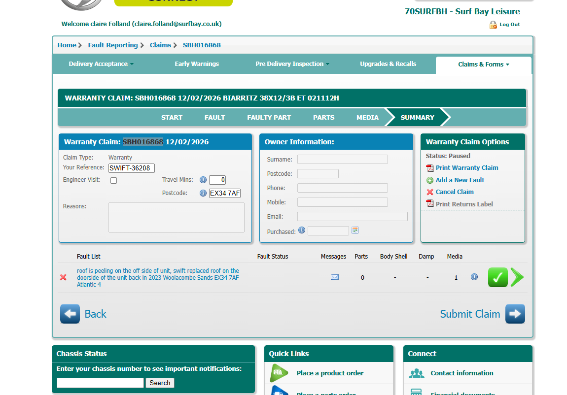Image resolution: width=567 pixels, height=395 pixels.
Task: Click the owner Mobile field
Action: pyautogui.click(x=343, y=202)
